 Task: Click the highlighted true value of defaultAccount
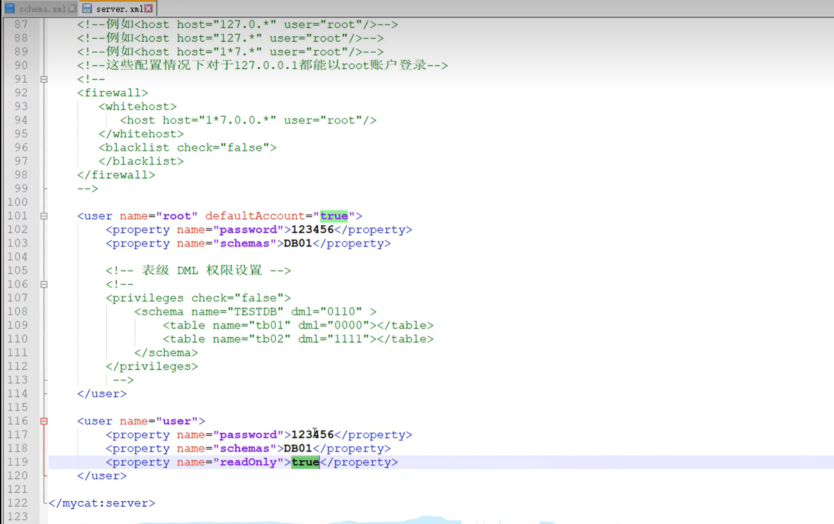[x=334, y=216]
